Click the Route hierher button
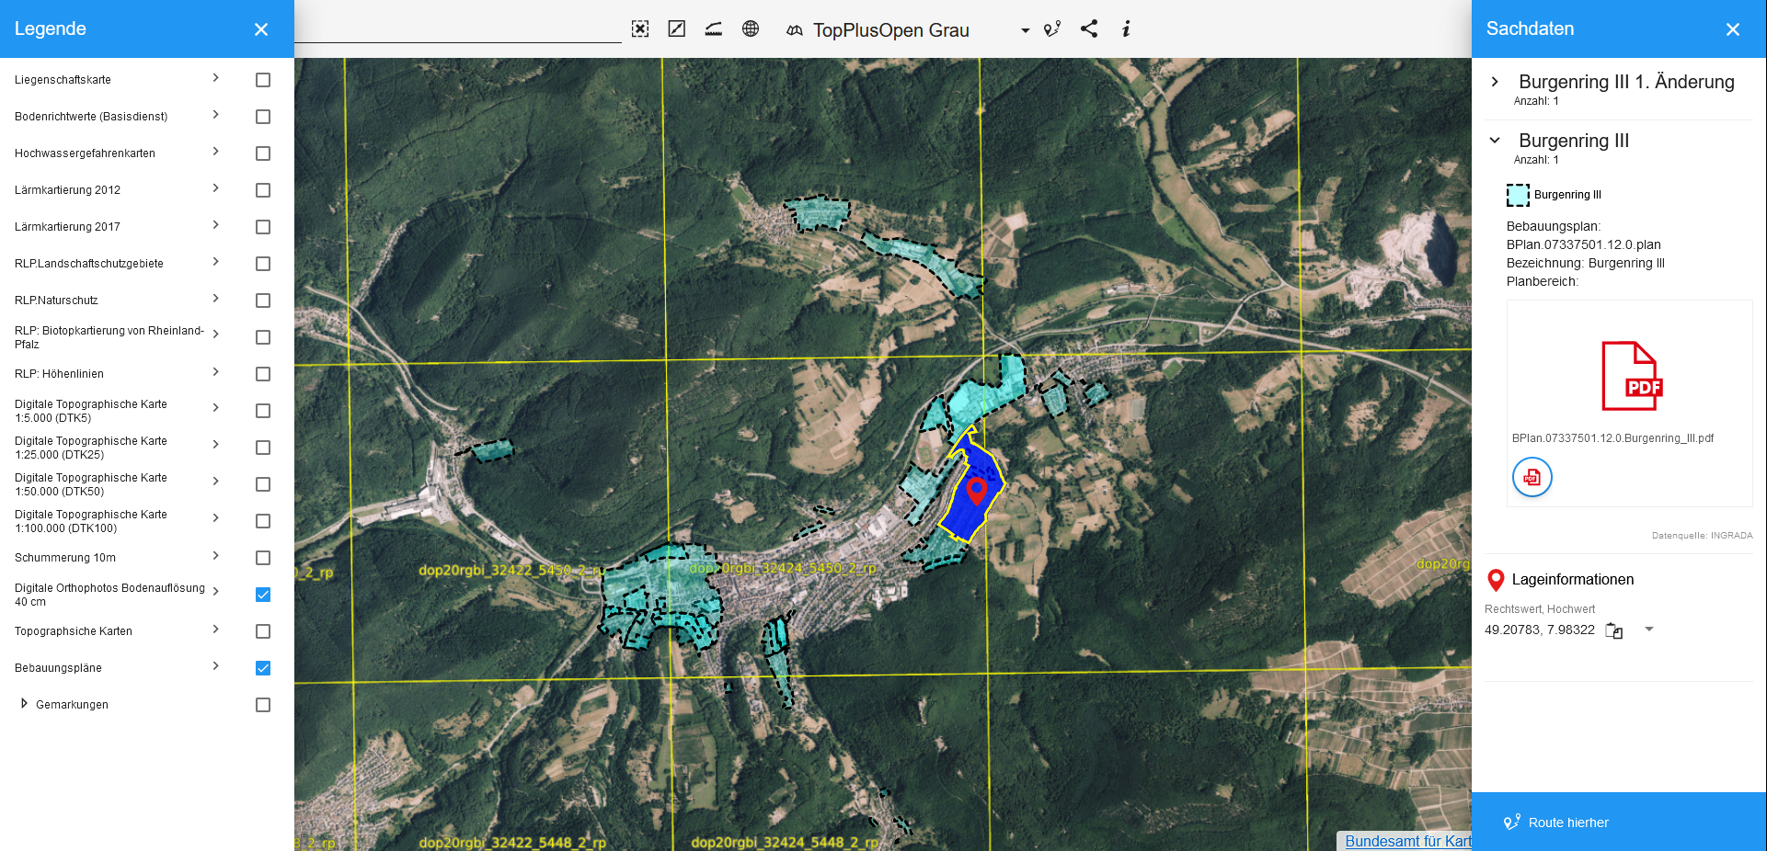The width and height of the screenshot is (1767, 851). coord(1567,823)
